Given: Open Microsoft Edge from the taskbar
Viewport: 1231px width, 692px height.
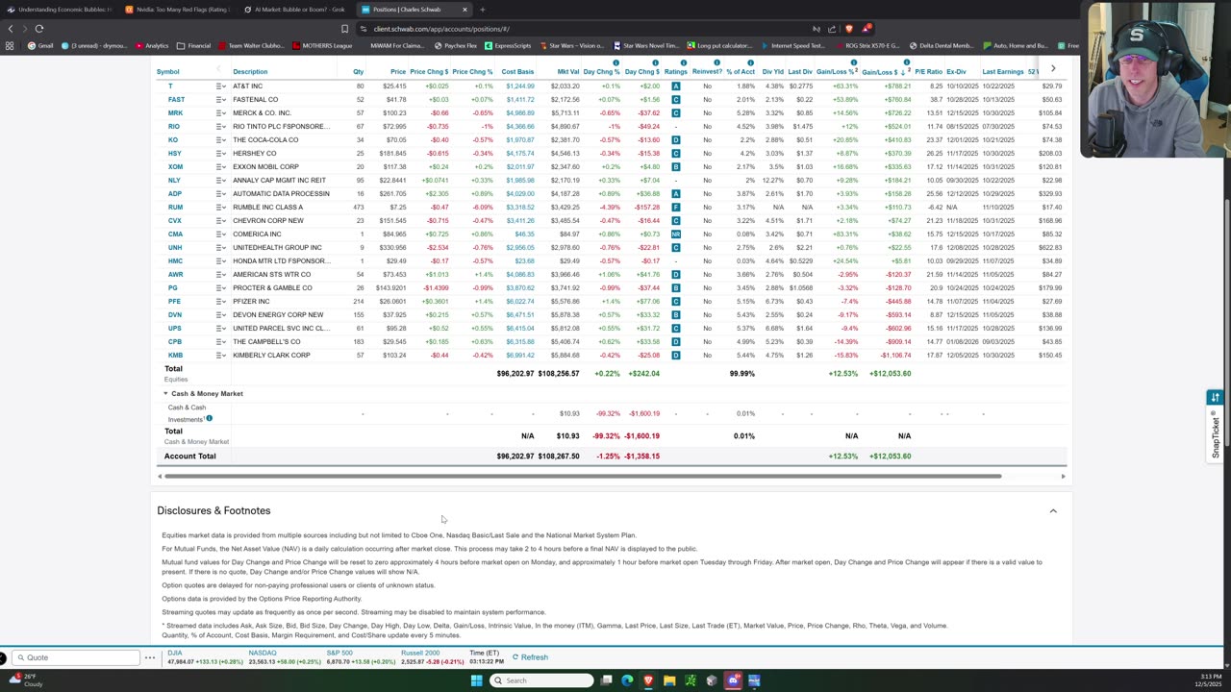Looking at the screenshot, I should pos(627,680).
